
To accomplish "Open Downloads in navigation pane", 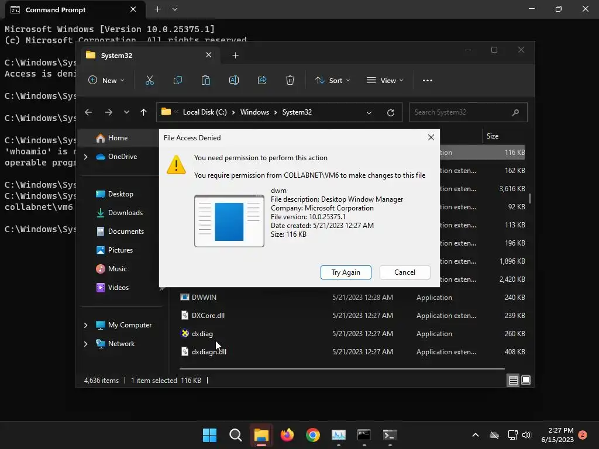I will (125, 213).
